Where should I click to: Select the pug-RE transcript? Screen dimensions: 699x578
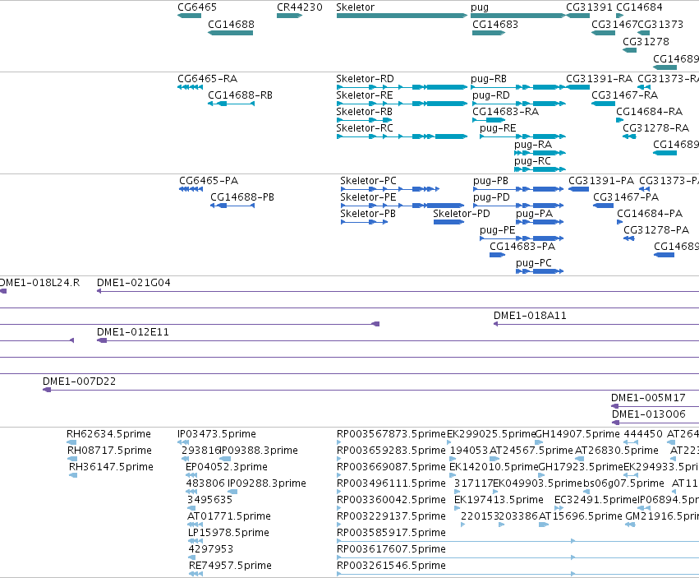pos(523,136)
